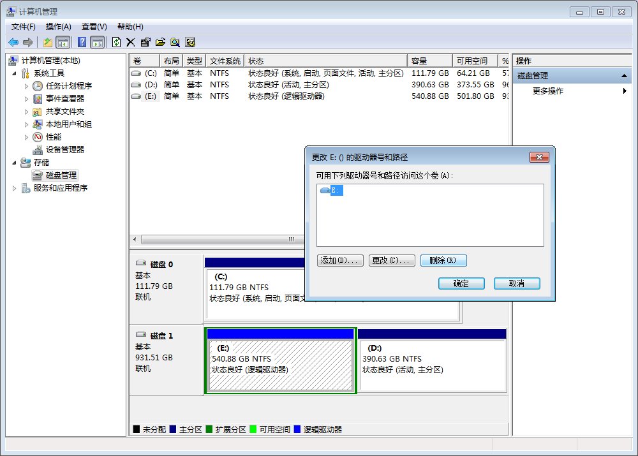This screenshot has width=638, height=456.
Task: Click the Local Users and Groups icon
Action: pyautogui.click(x=38, y=124)
